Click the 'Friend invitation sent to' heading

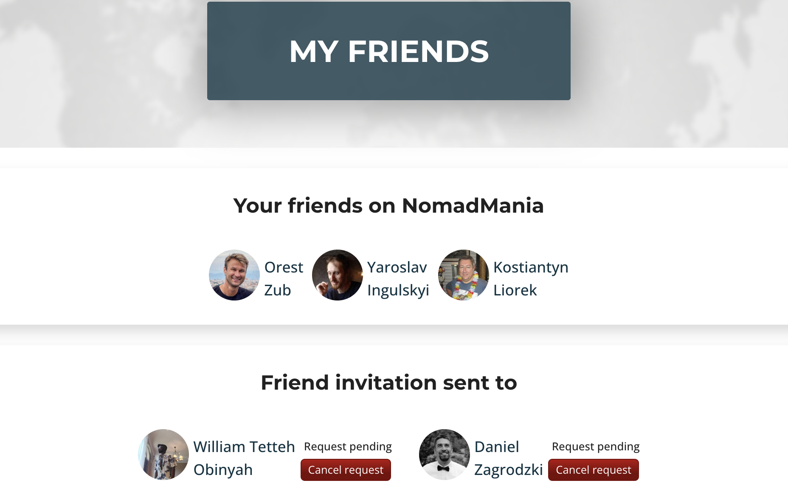tap(388, 382)
